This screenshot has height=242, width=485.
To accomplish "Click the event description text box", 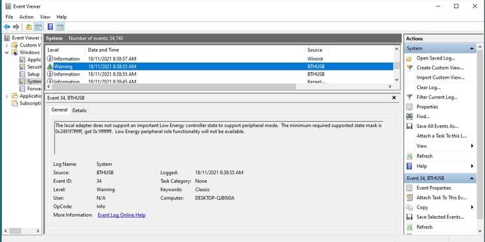I will pyautogui.click(x=219, y=137).
